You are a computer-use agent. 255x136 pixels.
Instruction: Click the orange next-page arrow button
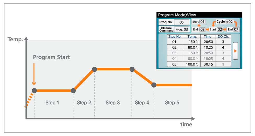point(235,51)
